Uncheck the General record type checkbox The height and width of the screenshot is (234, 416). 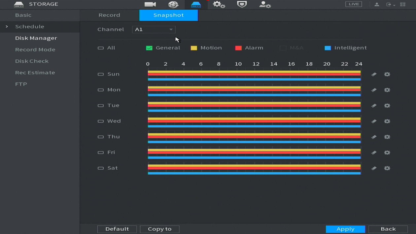click(149, 48)
